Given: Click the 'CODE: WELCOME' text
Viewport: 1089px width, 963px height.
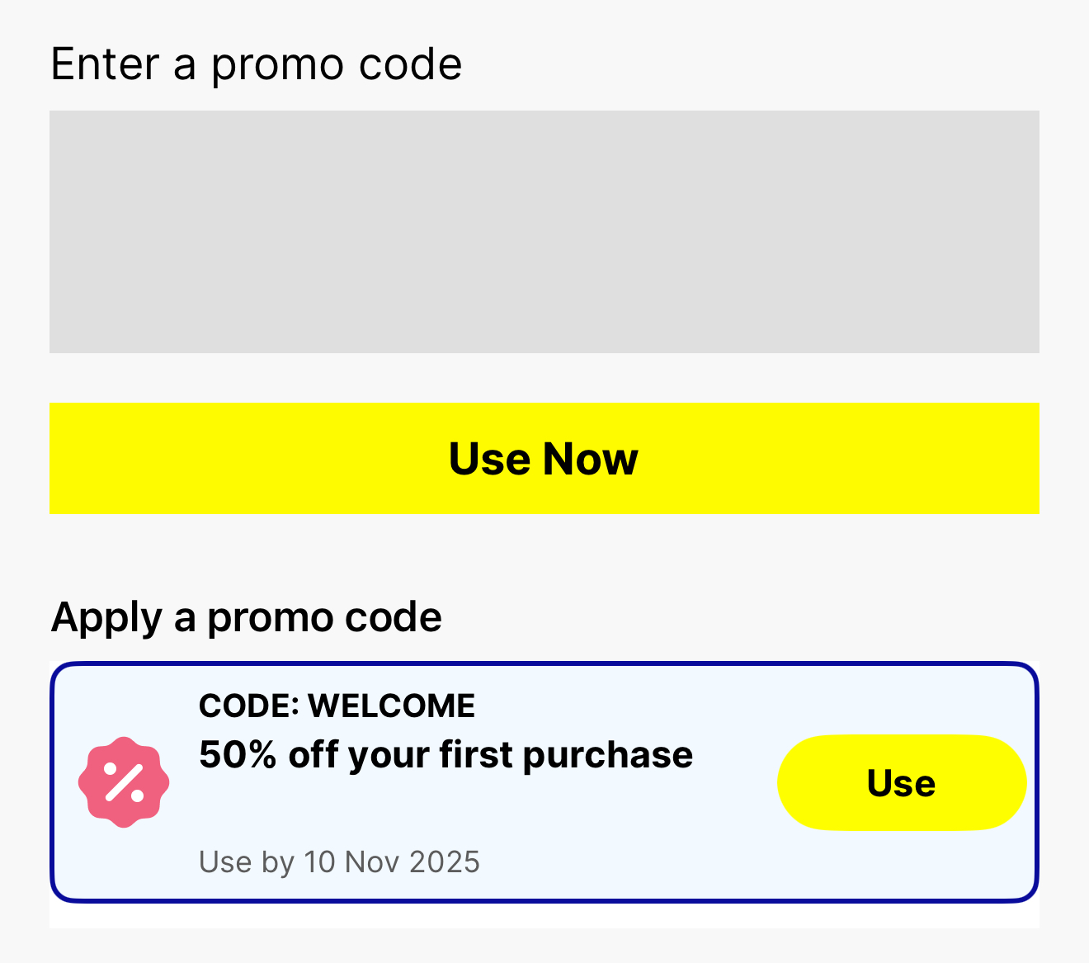Looking at the screenshot, I should [x=337, y=706].
